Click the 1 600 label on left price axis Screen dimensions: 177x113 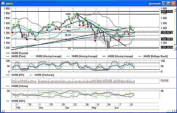point(7,8)
